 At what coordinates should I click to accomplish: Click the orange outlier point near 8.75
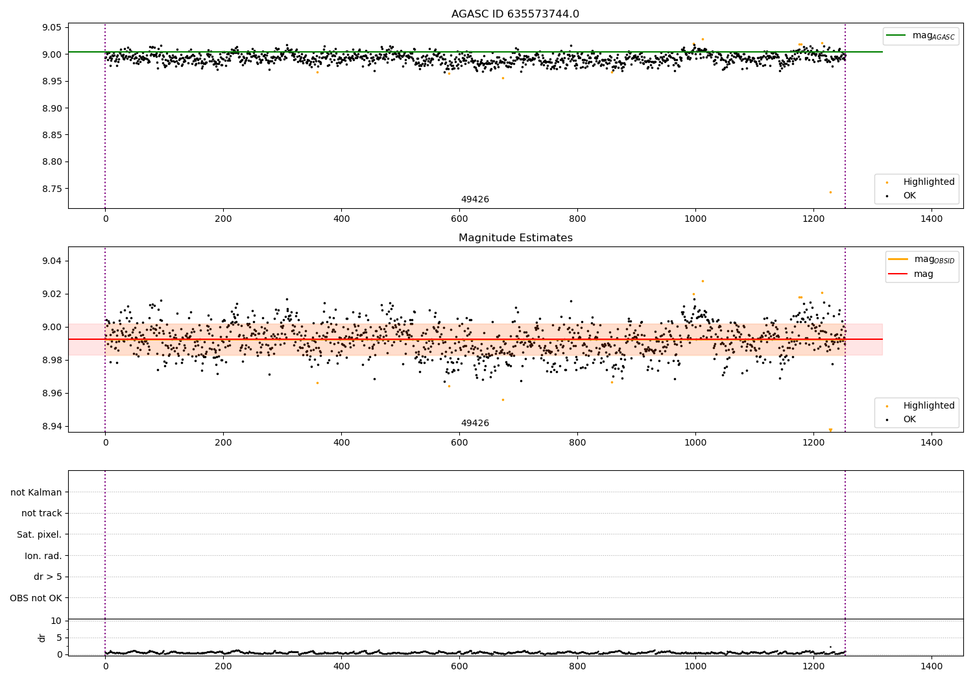(x=830, y=192)
